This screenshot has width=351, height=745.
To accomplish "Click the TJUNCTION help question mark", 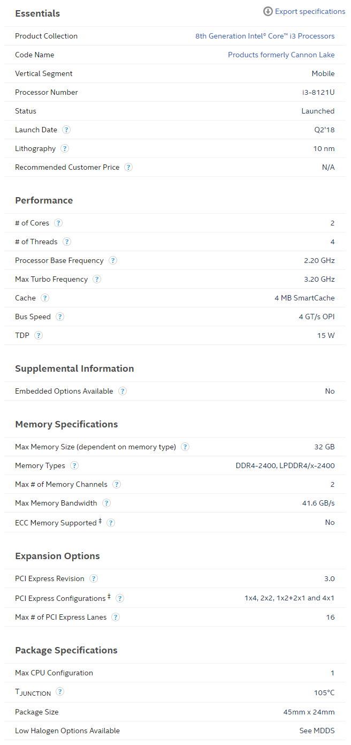I will (x=60, y=691).
